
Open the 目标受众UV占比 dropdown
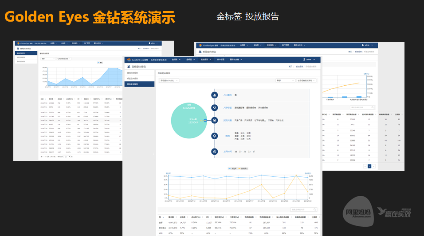coord(169,80)
